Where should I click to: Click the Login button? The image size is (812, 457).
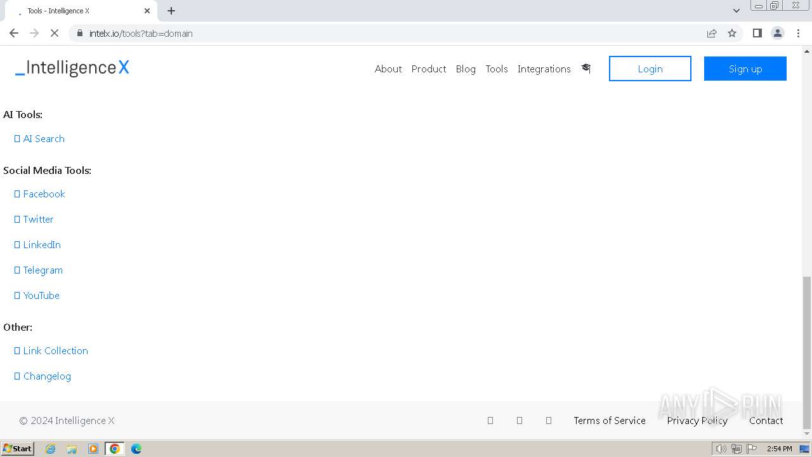pyautogui.click(x=650, y=69)
